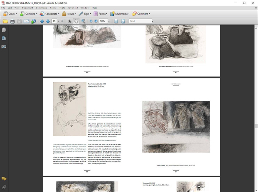The width and height of the screenshot is (258, 192).
Task: Open the Comments panel speech bubbles icon
Action: click(x=4, y=179)
